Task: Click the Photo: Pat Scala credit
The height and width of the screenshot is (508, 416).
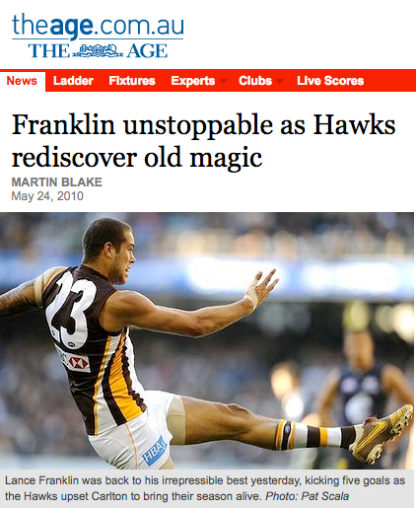Action: pos(307,496)
